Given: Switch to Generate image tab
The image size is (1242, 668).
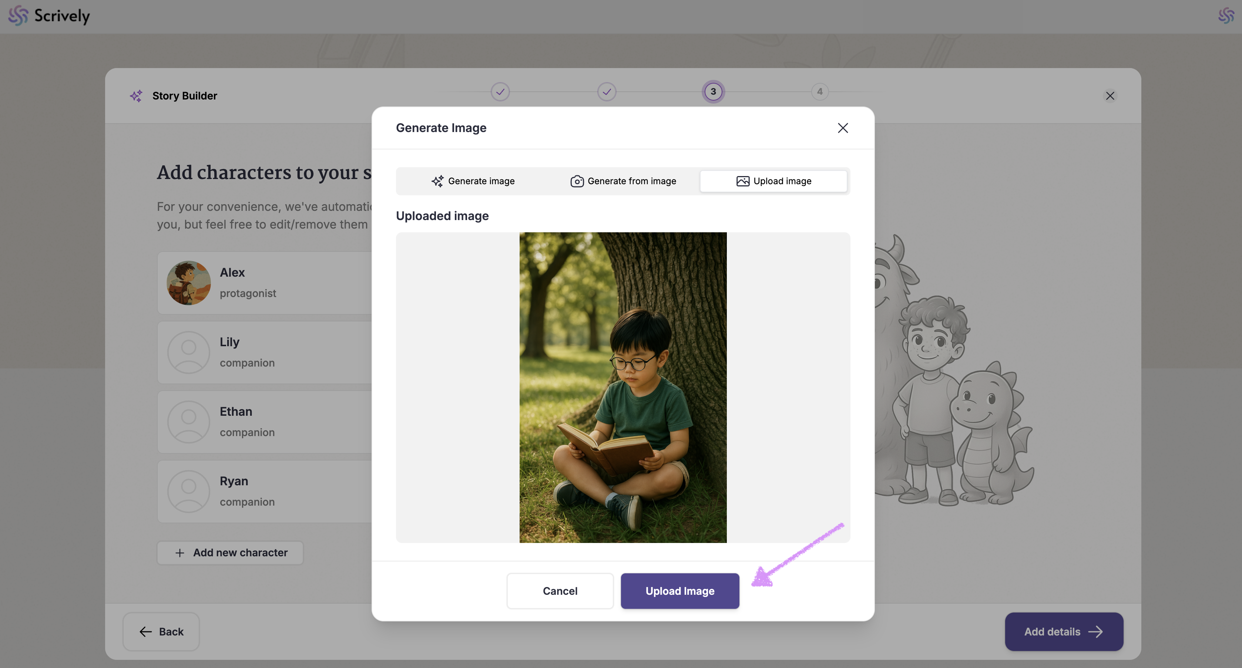Looking at the screenshot, I should [x=473, y=181].
